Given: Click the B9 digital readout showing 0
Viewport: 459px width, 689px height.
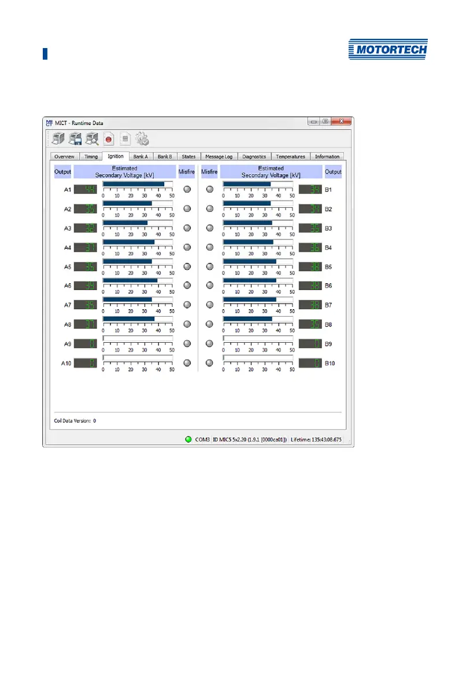Looking at the screenshot, I should [x=310, y=343].
